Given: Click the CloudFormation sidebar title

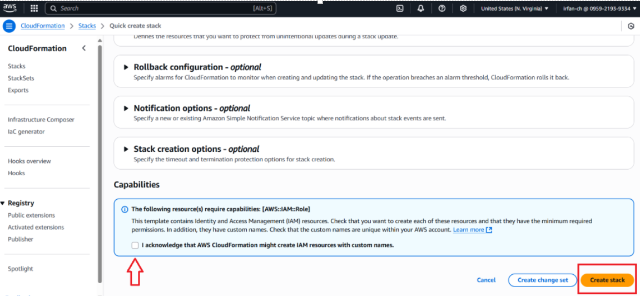Looking at the screenshot, I should tap(37, 48).
